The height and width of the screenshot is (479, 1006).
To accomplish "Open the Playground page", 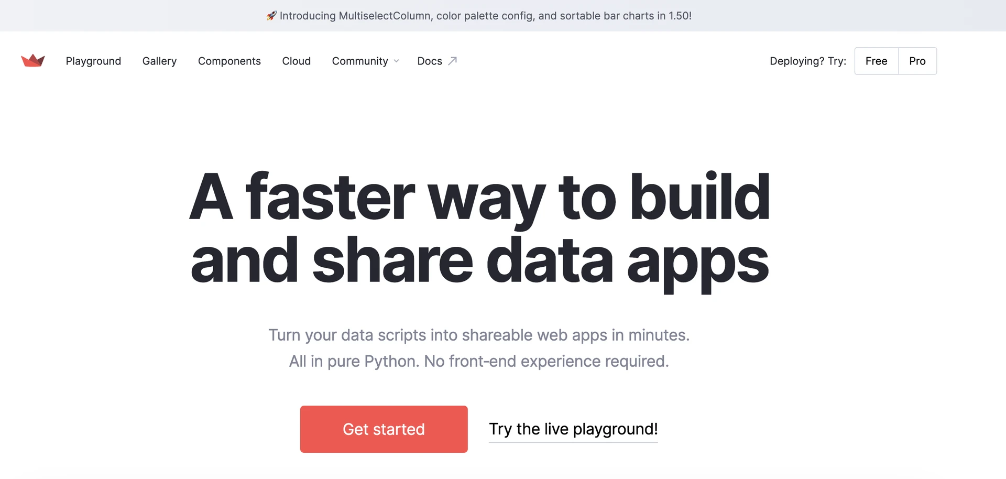I will 93,61.
